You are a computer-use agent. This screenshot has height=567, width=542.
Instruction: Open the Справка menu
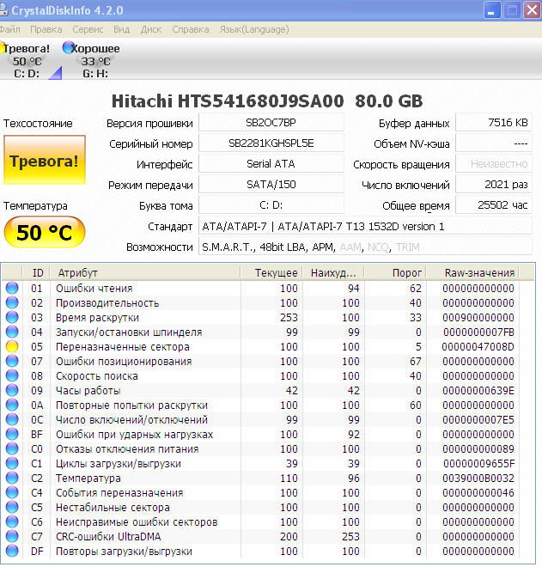coord(191,29)
